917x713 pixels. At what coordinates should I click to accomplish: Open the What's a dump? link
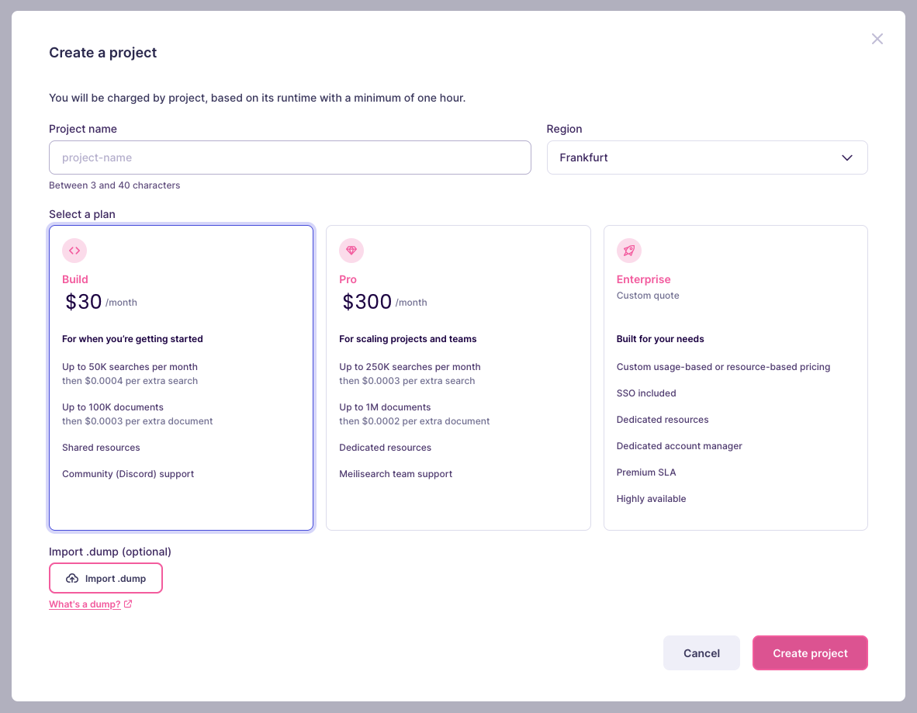coord(83,604)
